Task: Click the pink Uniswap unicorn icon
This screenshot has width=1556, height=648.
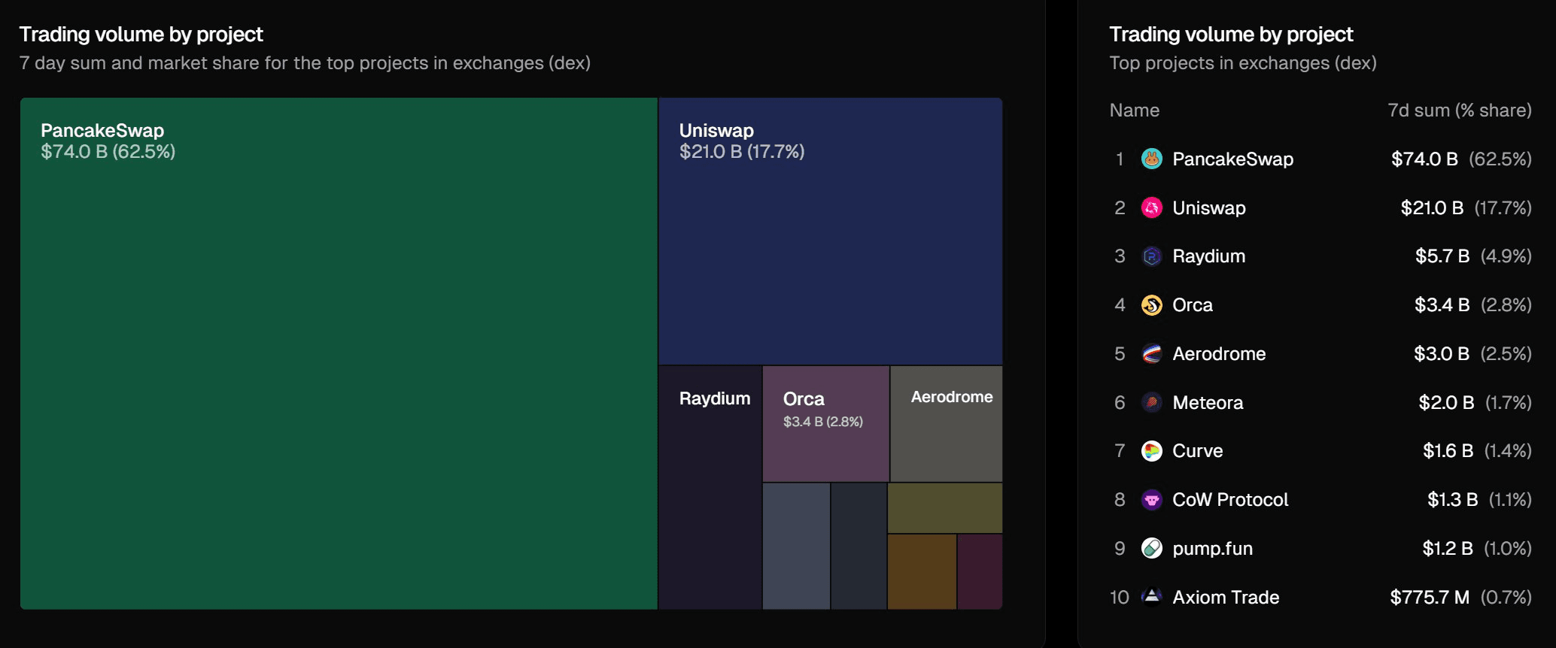Action: click(x=1151, y=207)
